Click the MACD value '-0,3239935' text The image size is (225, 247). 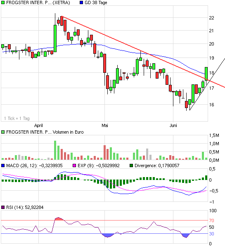pos(51,165)
